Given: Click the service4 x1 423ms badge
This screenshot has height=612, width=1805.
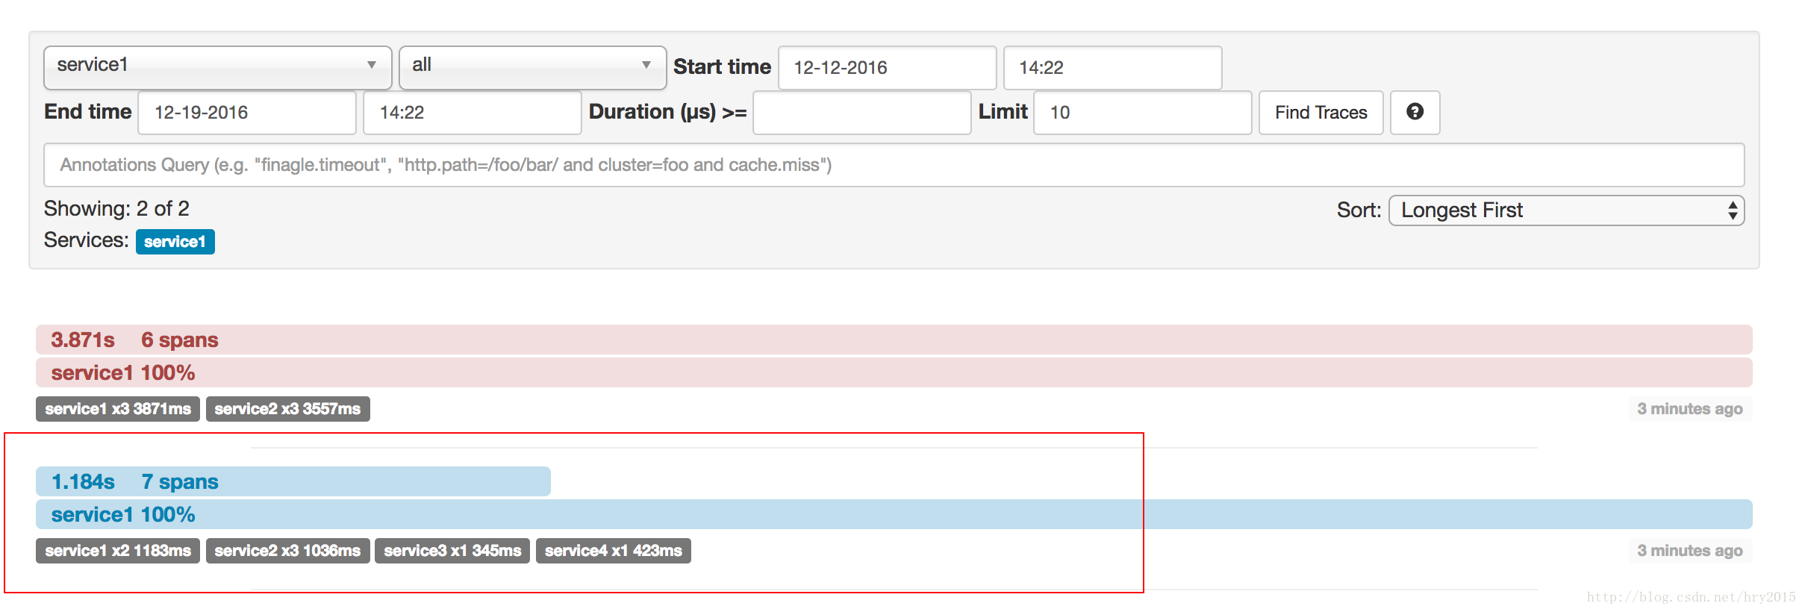Looking at the screenshot, I should tap(613, 551).
